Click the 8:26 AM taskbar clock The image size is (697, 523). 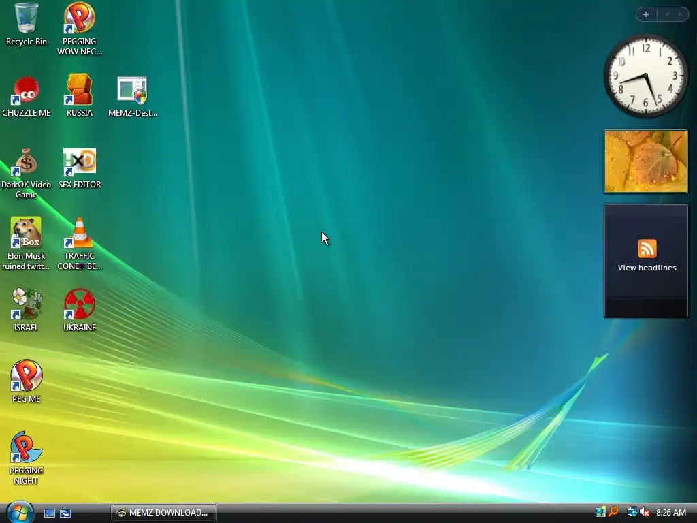point(671,513)
